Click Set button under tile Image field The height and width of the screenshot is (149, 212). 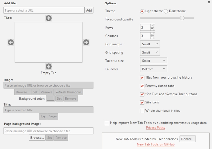(35, 92)
